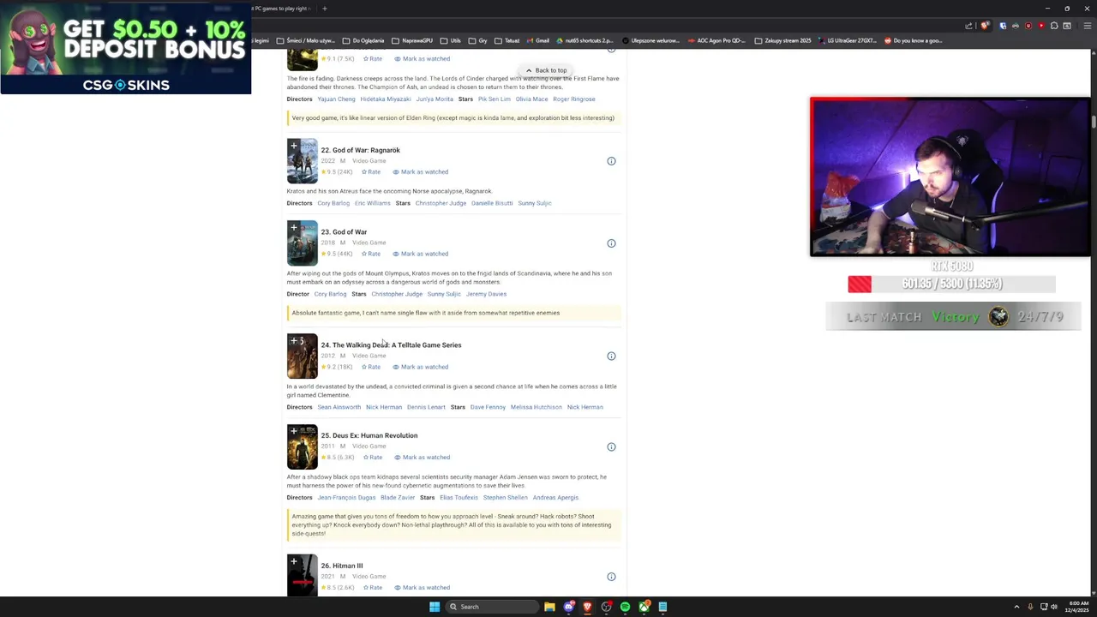Open volume control in system tray
1097x617 pixels.
point(1054,607)
